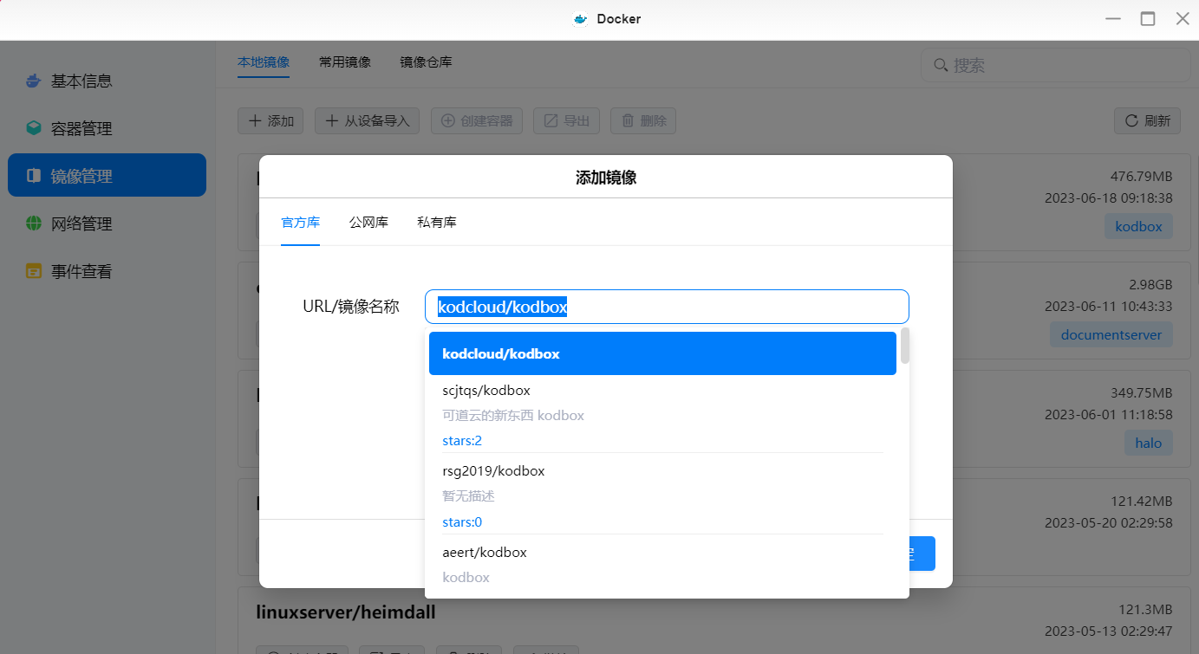Click the search magnifier icon
This screenshot has width=1199, height=654.
coord(941,65)
